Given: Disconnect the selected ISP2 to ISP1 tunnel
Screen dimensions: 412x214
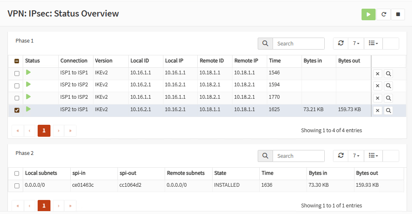Looking at the screenshot, I should (377, 110).
